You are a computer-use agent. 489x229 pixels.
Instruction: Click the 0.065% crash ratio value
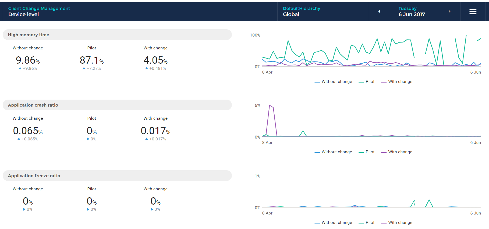tap(28, 131)
